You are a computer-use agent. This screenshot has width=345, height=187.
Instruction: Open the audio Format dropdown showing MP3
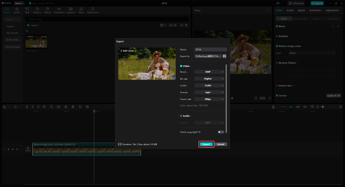pos(209,123)
